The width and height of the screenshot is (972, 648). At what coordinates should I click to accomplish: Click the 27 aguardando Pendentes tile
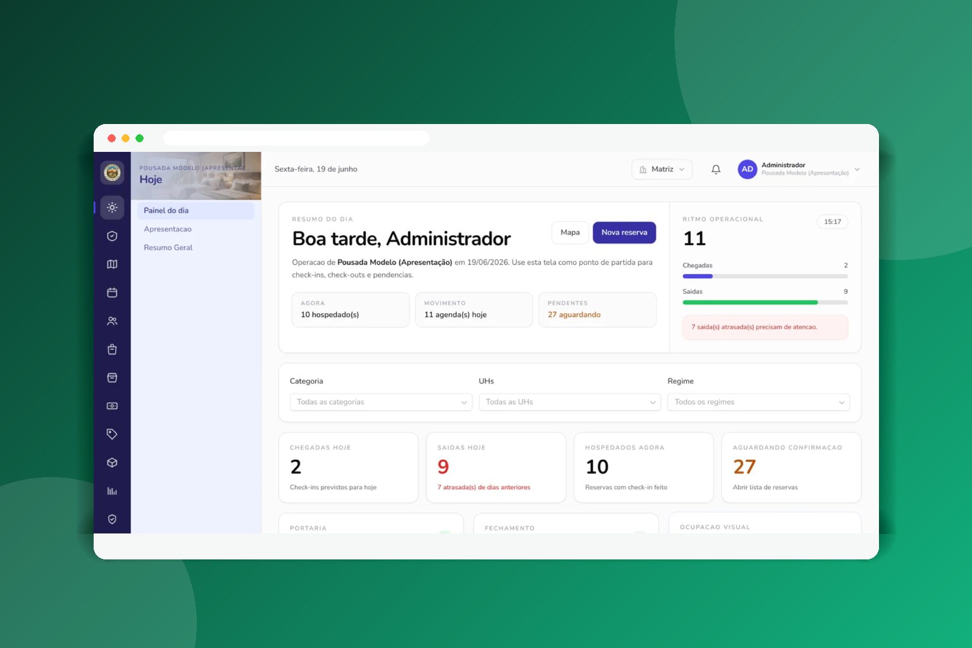[x=597, y=309]
